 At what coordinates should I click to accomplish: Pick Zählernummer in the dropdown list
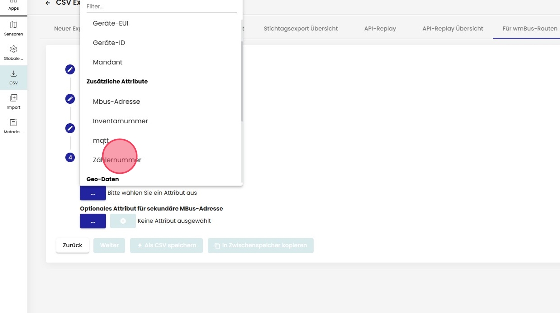click(117, 160)
